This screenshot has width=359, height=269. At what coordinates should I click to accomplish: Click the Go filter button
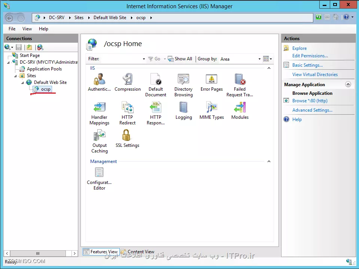click(154, 59)
